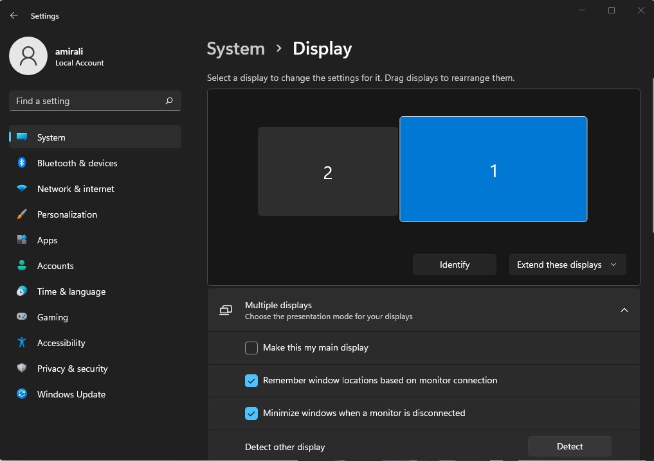
Task: Click the Accessibility figure icon
Action: (22, 342)
